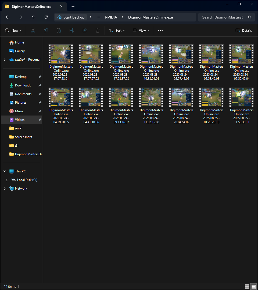Expand the Personal OneDrive node
The width and height of the screenshot is (258, 290).
coord(5,60)
